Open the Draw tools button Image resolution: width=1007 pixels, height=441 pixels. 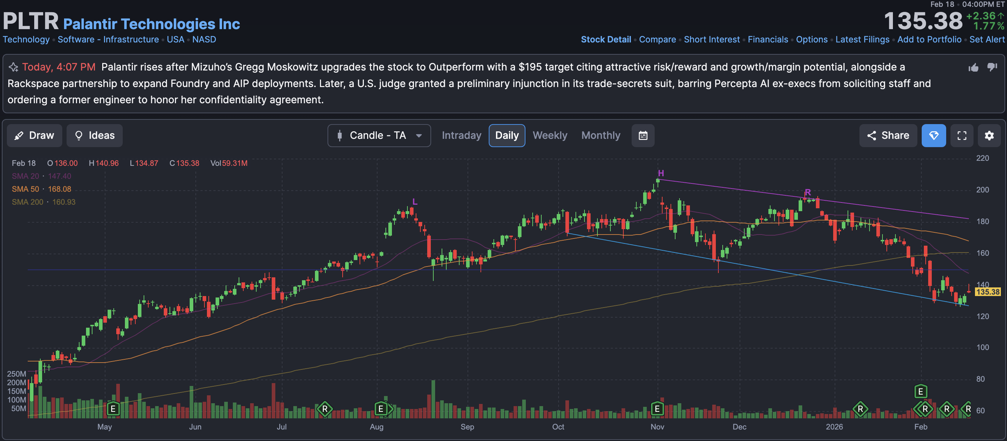[x=35, y=136]
